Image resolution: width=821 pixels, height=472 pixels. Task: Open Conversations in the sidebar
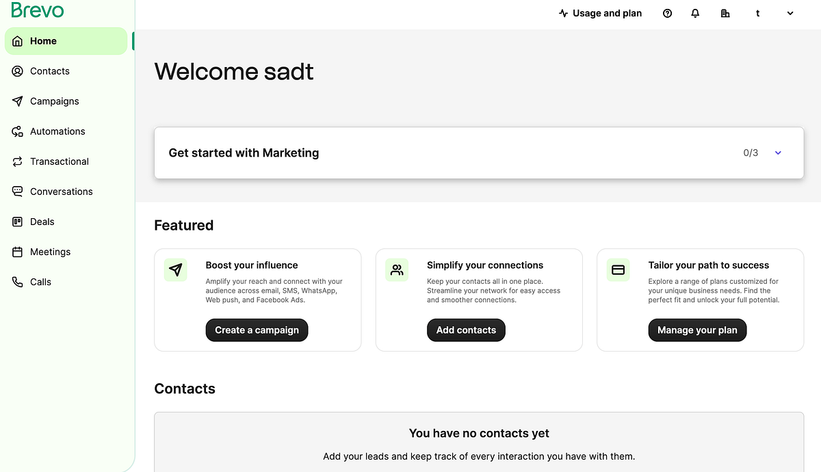tap(61, 191)
